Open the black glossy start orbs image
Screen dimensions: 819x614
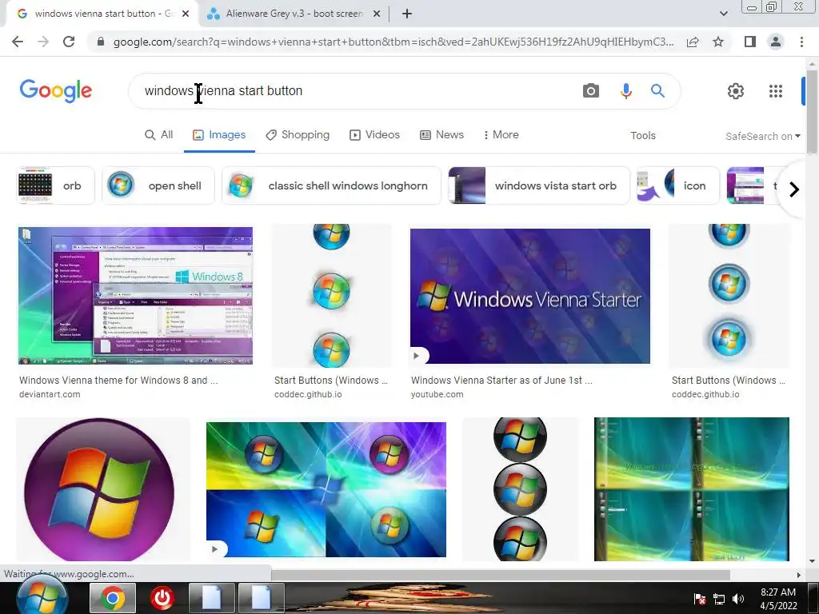pyautogui.click(x=520, y=490)
